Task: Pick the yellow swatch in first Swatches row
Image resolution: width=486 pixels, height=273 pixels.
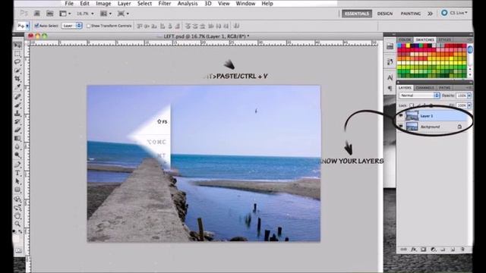Action: pos(409,45)
